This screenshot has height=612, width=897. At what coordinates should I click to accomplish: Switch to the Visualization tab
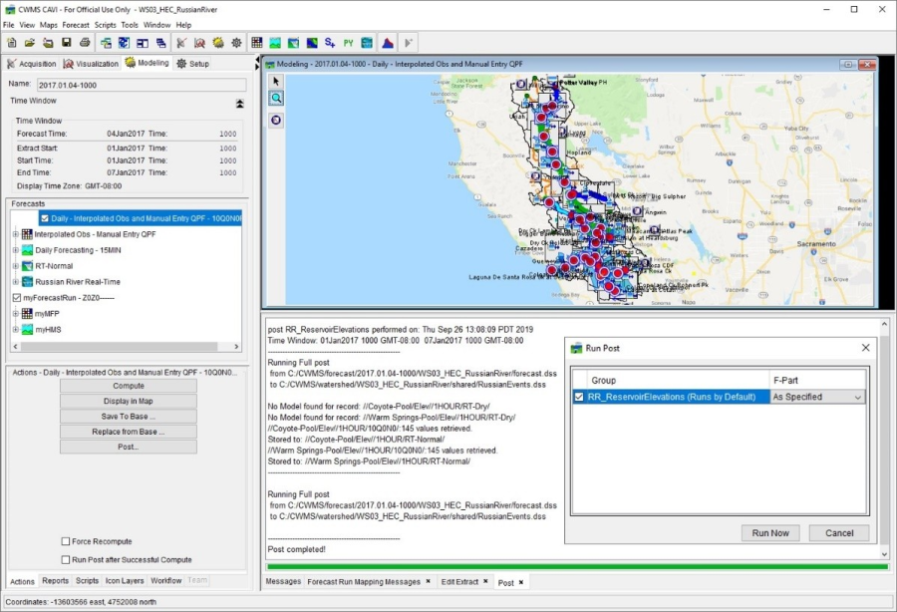pos(91,64)
